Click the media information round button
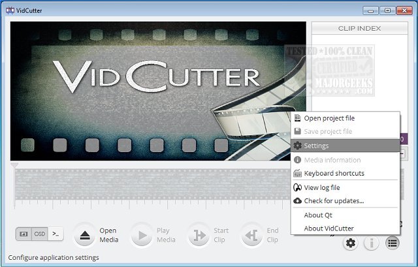The height and width of the screenshot is (267, 418). [372, 243]
